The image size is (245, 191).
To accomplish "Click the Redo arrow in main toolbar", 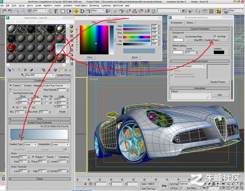I will (10, 11).
